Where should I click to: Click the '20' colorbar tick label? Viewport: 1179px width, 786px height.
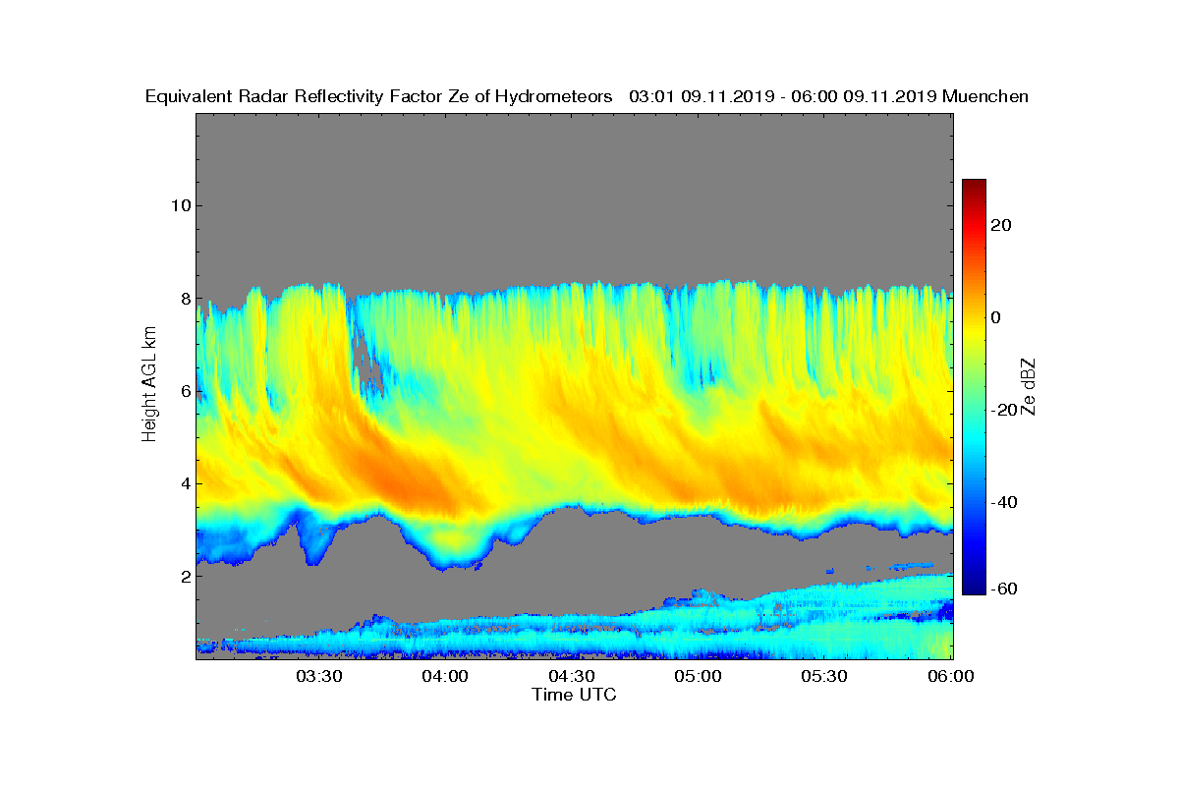click(x=1002, y=226)
